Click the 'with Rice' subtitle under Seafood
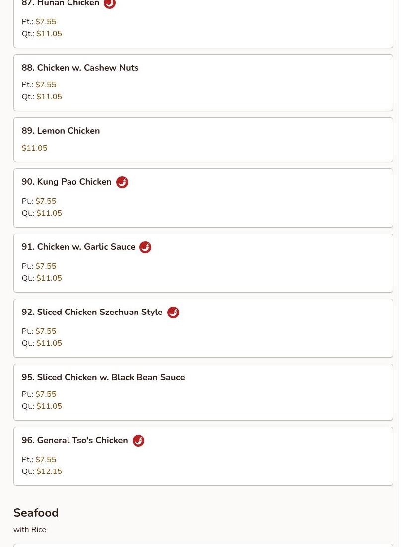 click(30, 530)
